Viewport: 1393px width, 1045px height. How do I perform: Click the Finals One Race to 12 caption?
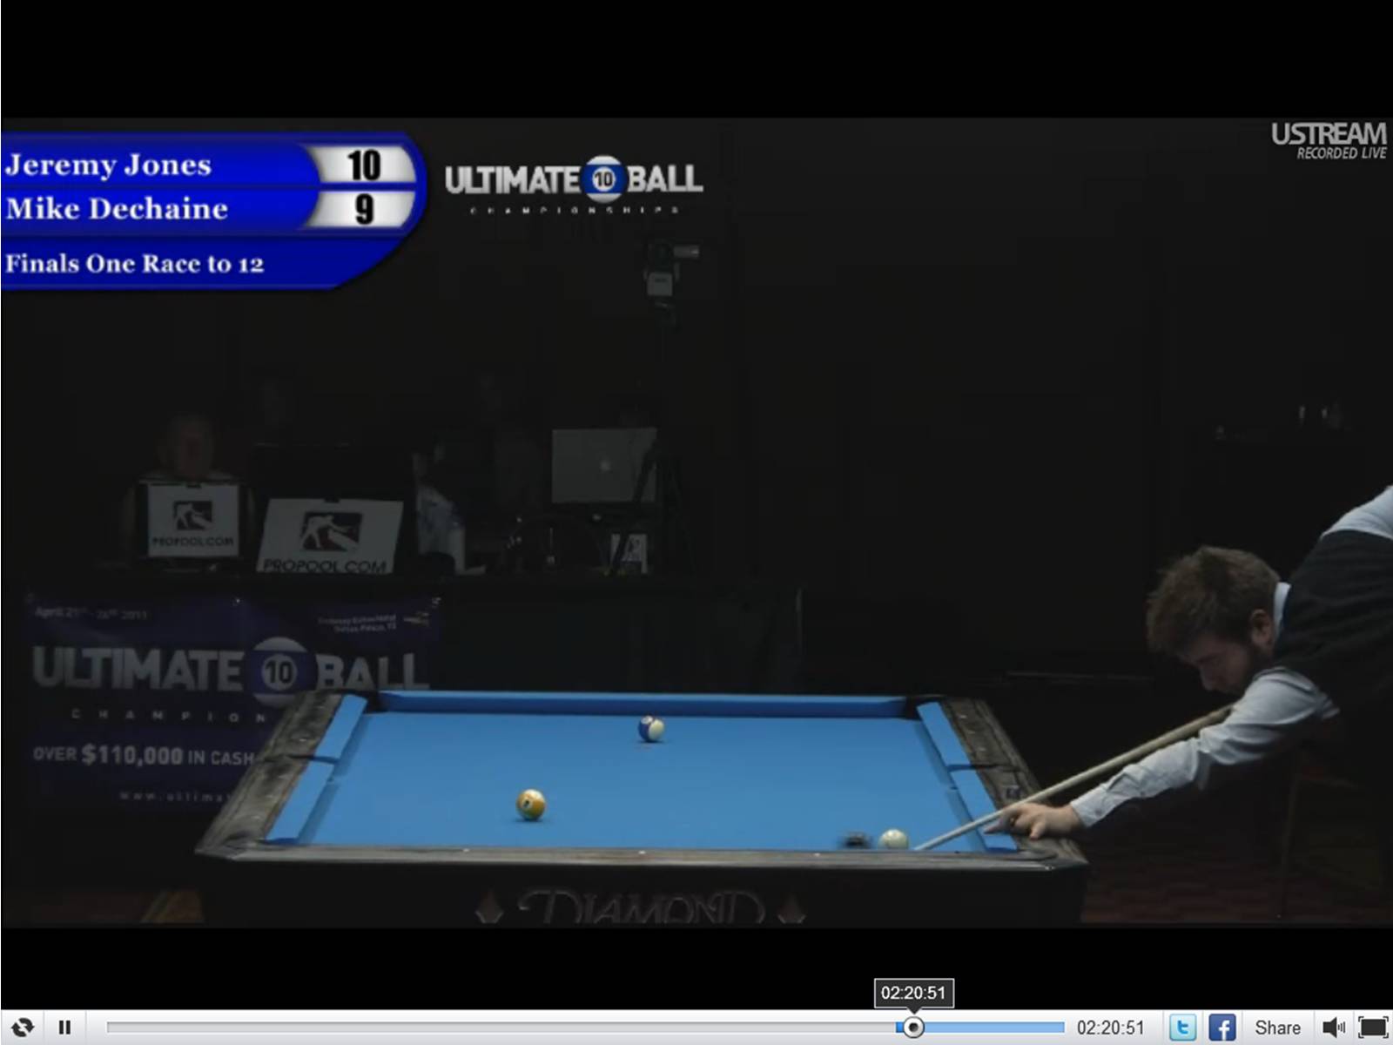pos(134,263)
